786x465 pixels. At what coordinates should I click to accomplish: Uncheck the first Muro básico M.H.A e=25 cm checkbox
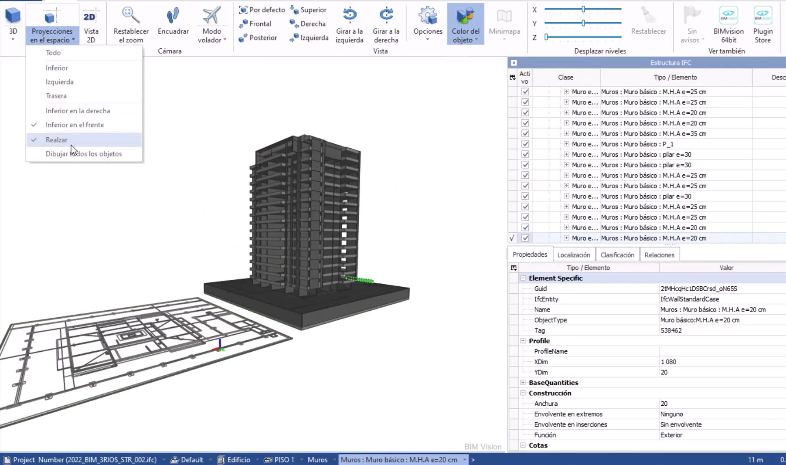click(x=525, y=92)
